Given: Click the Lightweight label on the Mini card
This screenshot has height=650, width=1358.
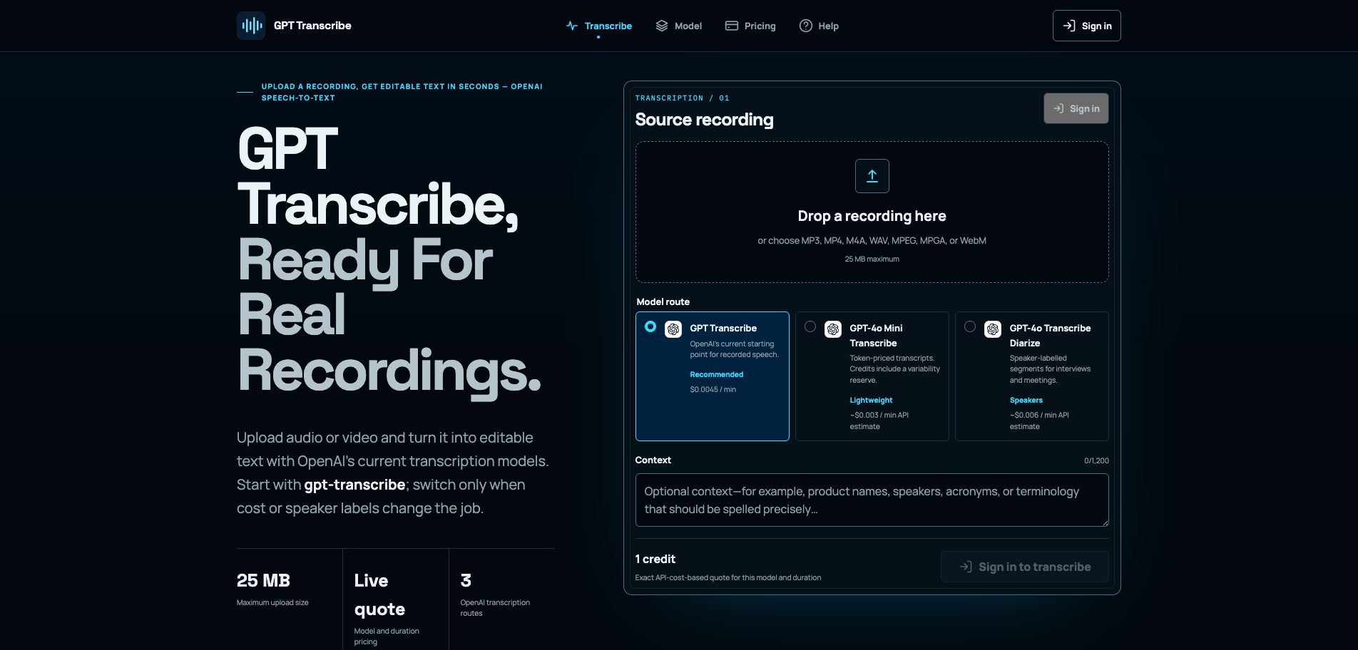Looking at the screenshot, I should click(x=871, y=401).
